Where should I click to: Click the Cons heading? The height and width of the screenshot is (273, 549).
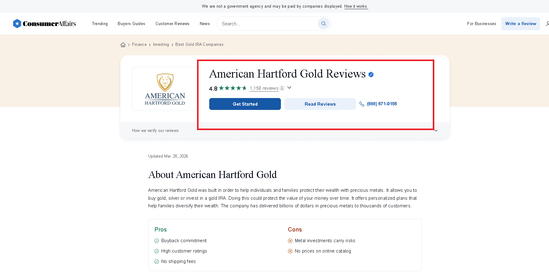[295, 229]
